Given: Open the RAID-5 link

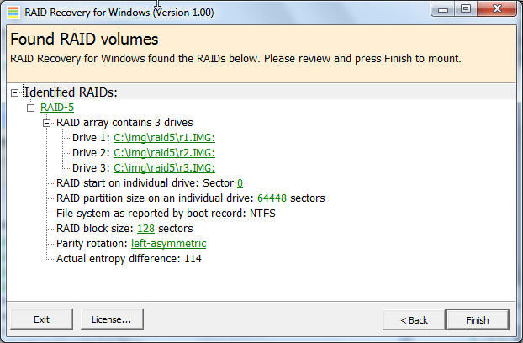Looking at the screenshot, I should (57, 108).
